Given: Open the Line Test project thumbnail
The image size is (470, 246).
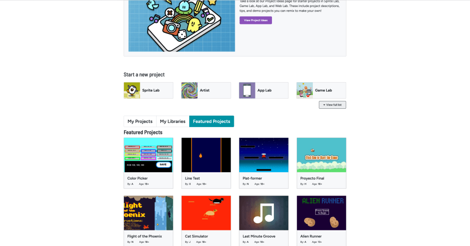Looking at the screenshot, I should [206, 155].
